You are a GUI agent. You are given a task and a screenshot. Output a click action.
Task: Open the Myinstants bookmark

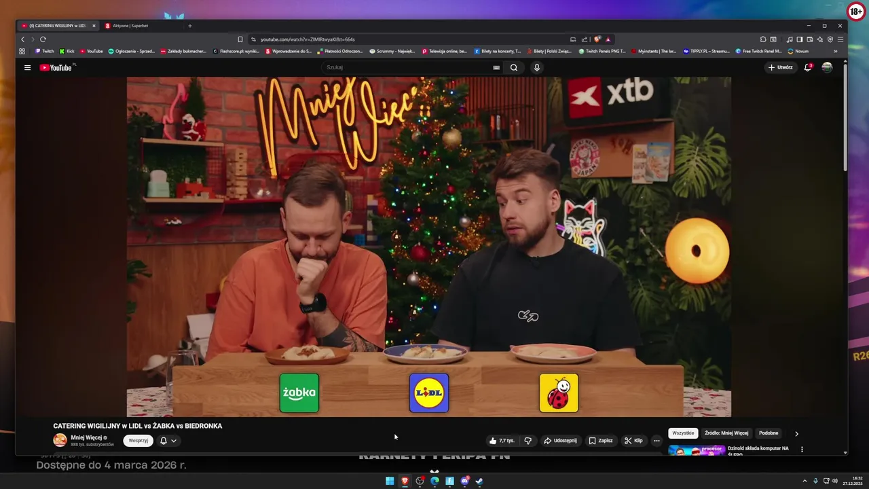coord(654,51)
